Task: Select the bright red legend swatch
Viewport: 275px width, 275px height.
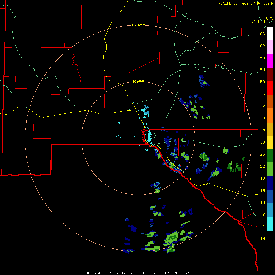Action: click(x=270, y=88)
